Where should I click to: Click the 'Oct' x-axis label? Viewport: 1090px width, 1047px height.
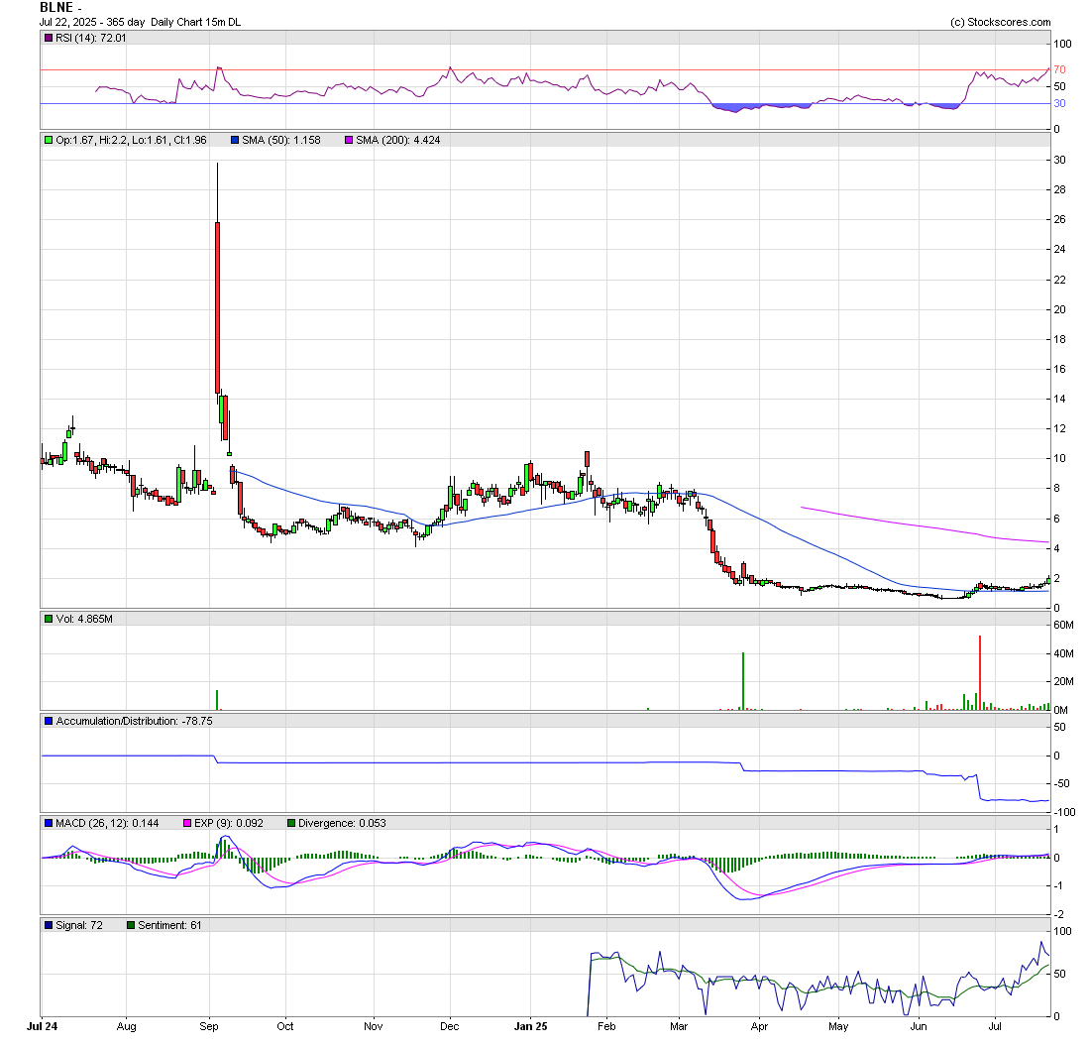coord(285,1027)
